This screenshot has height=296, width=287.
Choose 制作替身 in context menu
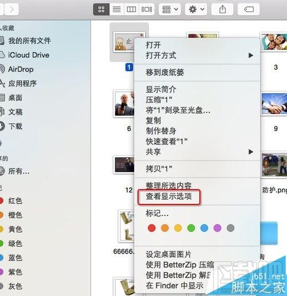(197, 131)
